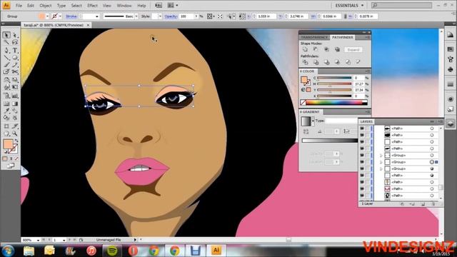The image size is (457, 257).
Task: Open Layers panel icon in right dock
Action: tap(451, 124)
